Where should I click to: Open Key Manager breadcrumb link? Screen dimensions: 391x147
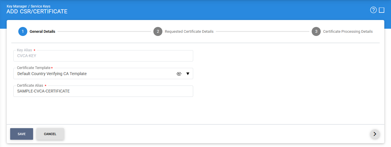[x=17, y=6]
